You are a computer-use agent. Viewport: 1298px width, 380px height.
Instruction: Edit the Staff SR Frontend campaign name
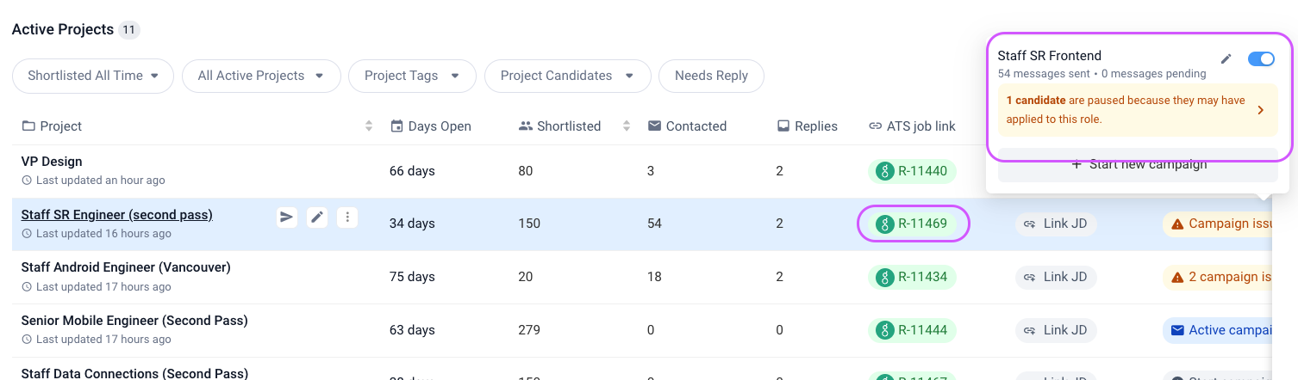[1226, 59]
